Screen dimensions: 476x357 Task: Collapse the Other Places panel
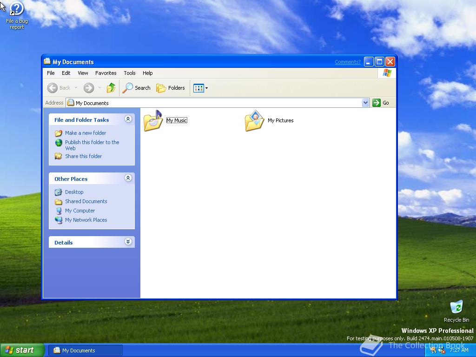coord(128,178)
